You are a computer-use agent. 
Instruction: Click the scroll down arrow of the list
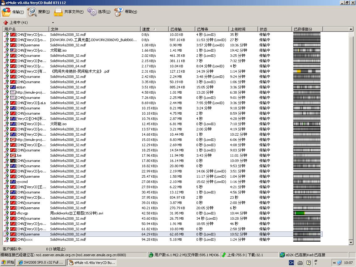coord(351,243)
